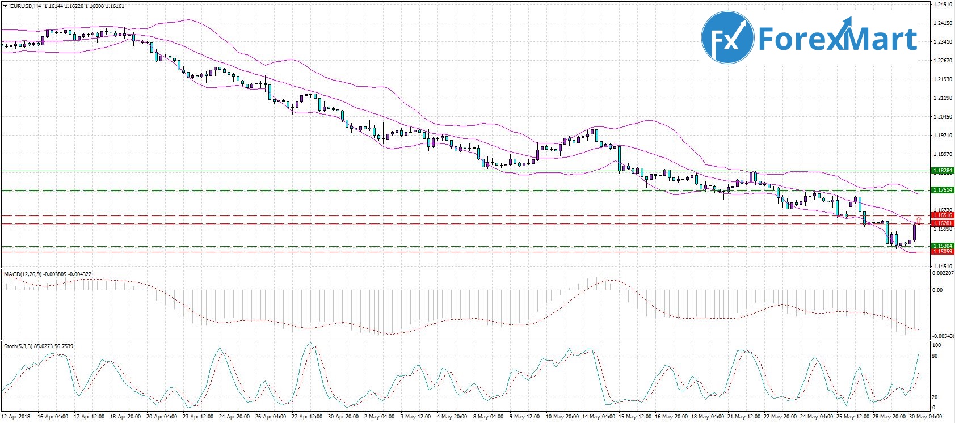Select the 1.15304 green price label
Viewport: 955px width, 423px height.
click(943, 246)
